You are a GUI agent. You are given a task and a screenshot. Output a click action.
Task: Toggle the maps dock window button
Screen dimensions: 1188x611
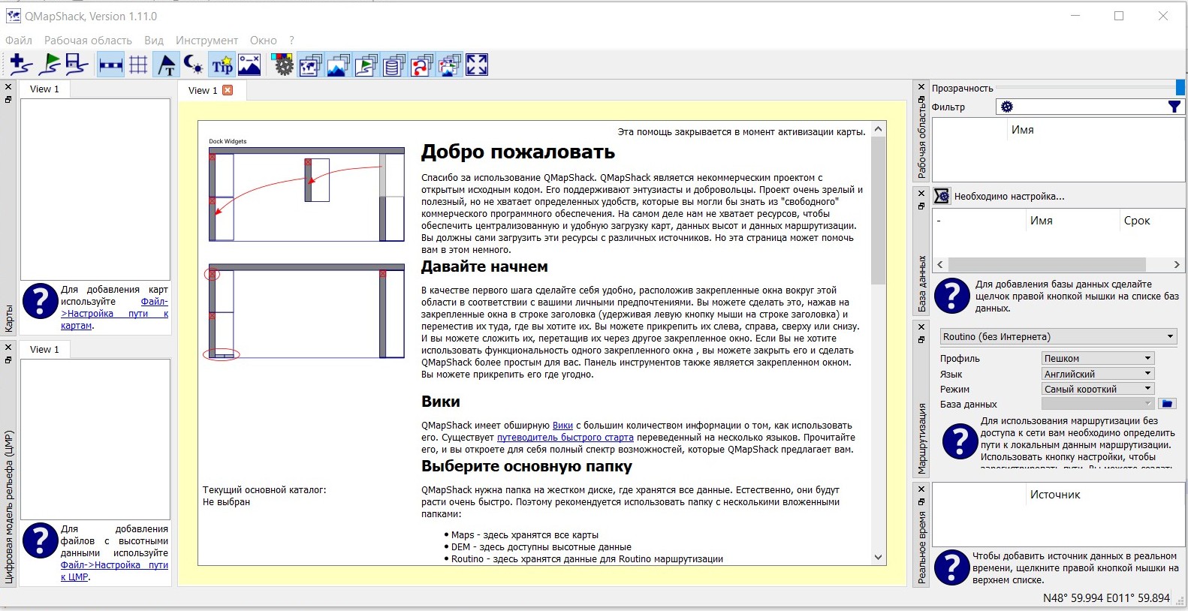[x=310, y=65]
